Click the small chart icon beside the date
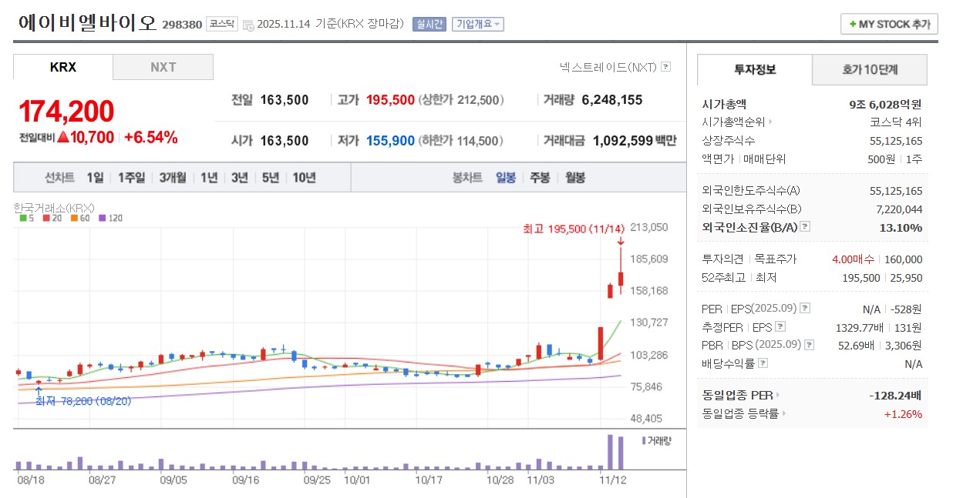Viewport: 953px width, 498px height. 249,24
